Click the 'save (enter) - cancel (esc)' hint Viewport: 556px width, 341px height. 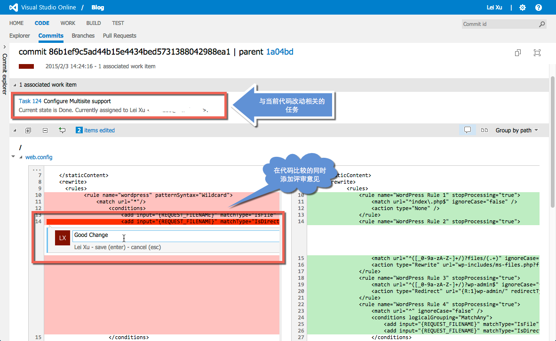(128, 247)
